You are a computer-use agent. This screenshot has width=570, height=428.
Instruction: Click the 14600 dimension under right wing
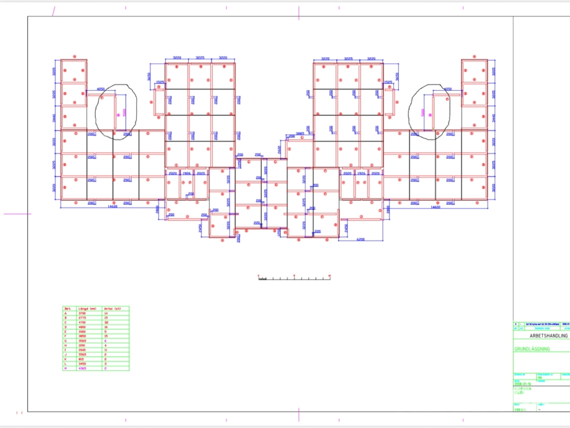tap(435, 207)
